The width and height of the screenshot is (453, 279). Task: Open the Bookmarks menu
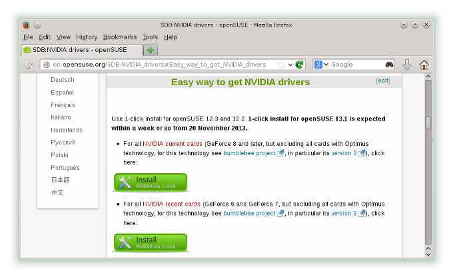tap(120, 37)
